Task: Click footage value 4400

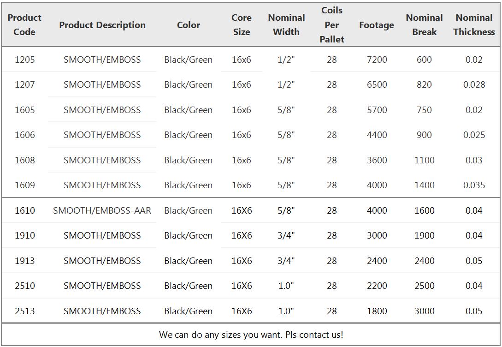Action: click(x=377, y=135)
